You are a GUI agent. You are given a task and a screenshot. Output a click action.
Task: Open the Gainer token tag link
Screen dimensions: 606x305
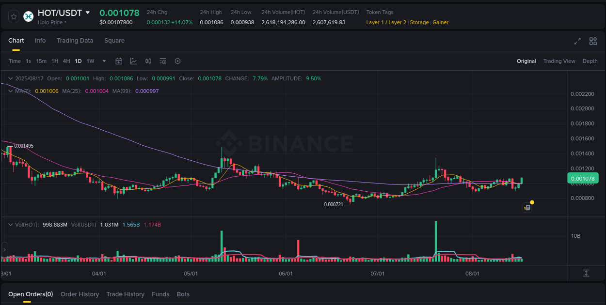click(x=440, y=22)
